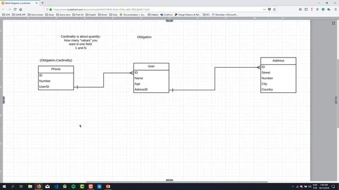The image size is (339, 190).
Task: Open the BTL bookmarks folder
Action: 206,15
